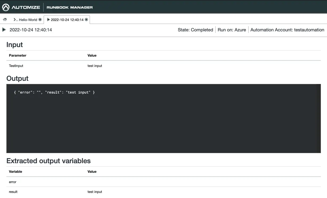Select the 2022-10-24 12:40:14 job tab
327x198 pixels.
pyautogui.click(x=67, y=20)
